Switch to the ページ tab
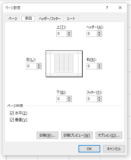 [x=13, y=18]
